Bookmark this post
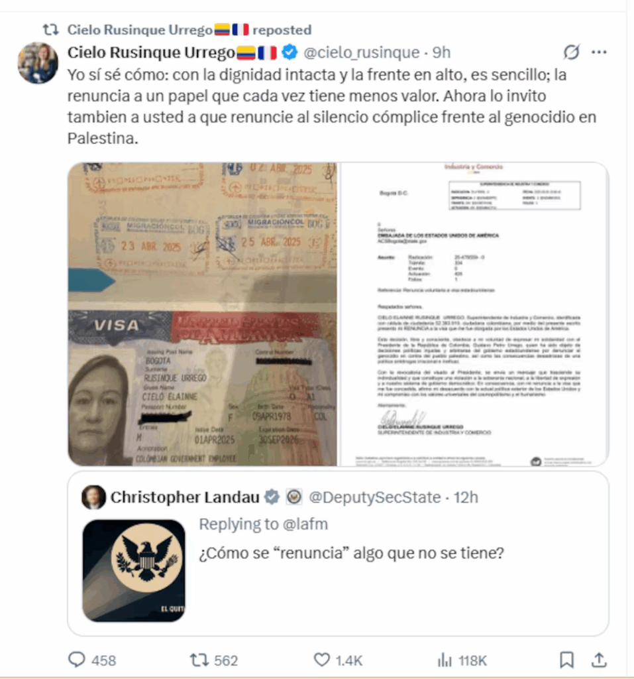Viewport: 634px width, 679px height. click(566, 660)
